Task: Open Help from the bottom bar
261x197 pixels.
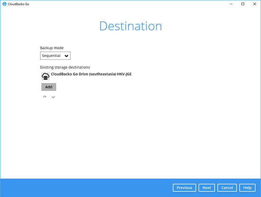Action: (247, 187)
